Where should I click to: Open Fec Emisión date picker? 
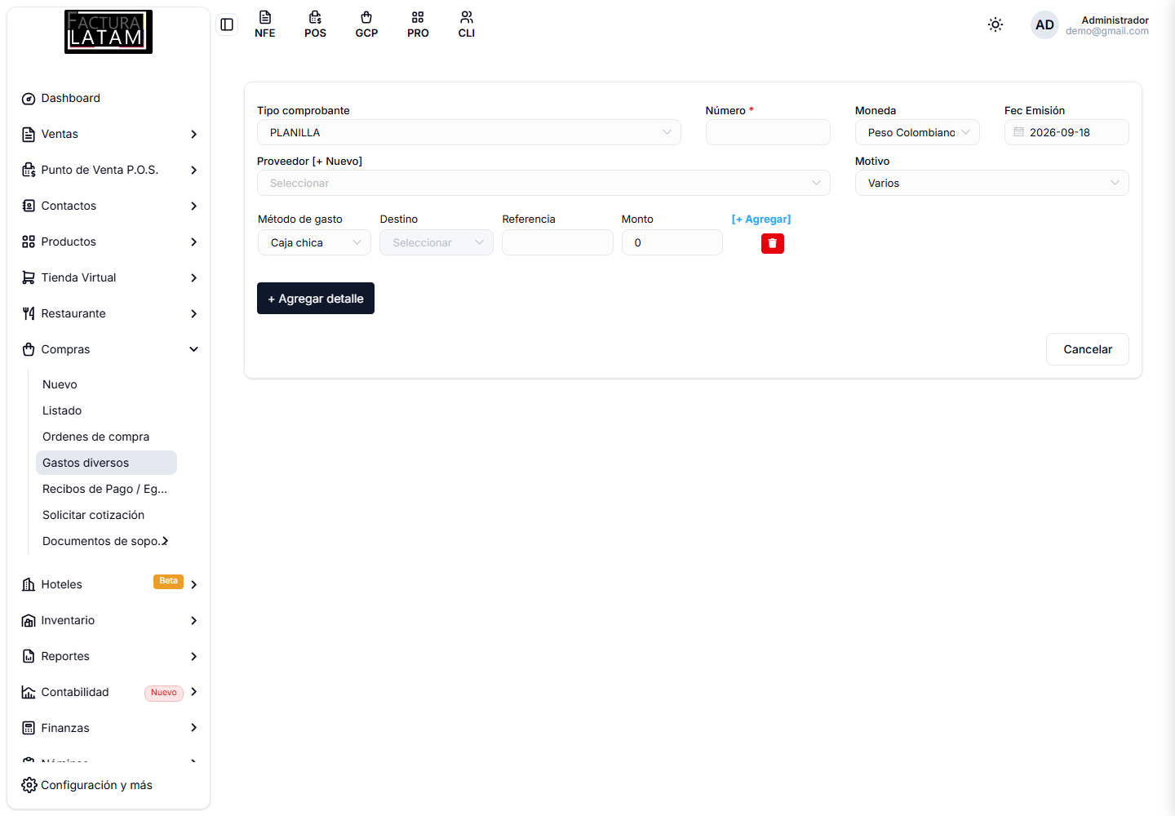coord(1066,132)
